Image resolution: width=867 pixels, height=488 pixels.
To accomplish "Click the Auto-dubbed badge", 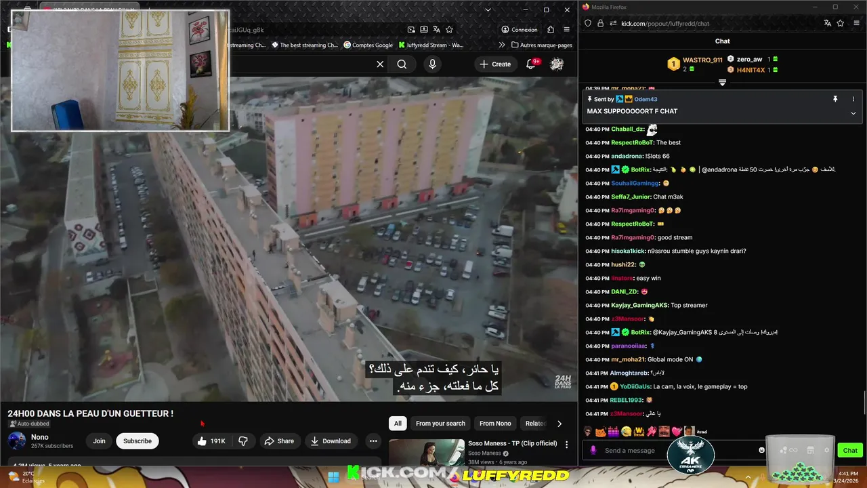I will pyautogui.click(x=28, y=424).
